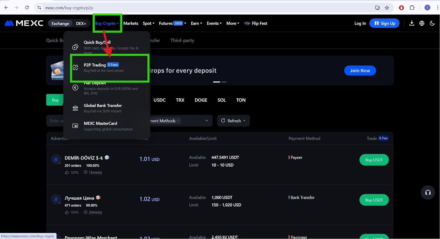
Task: Click the MEXC logo
Action: pyautogui.click(x=24, y=23)
